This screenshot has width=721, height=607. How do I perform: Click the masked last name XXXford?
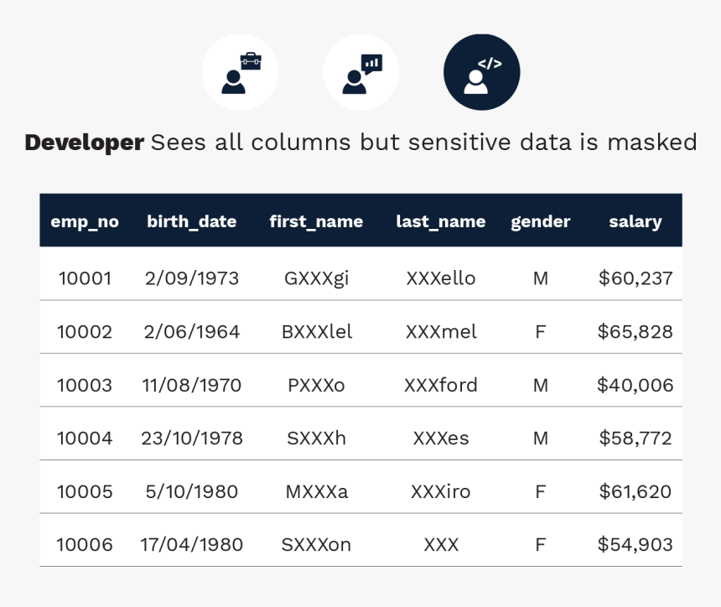tap(441, 385)
